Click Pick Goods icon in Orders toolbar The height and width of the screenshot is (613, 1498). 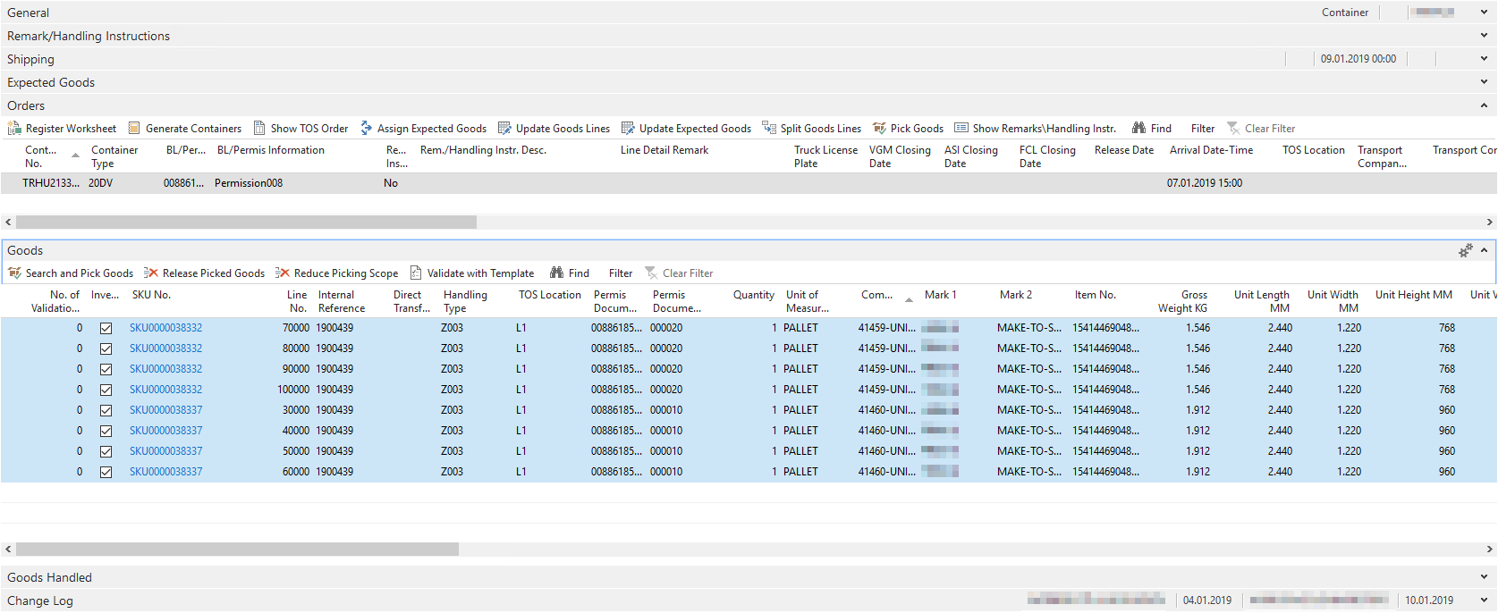(x=879, y=129)
